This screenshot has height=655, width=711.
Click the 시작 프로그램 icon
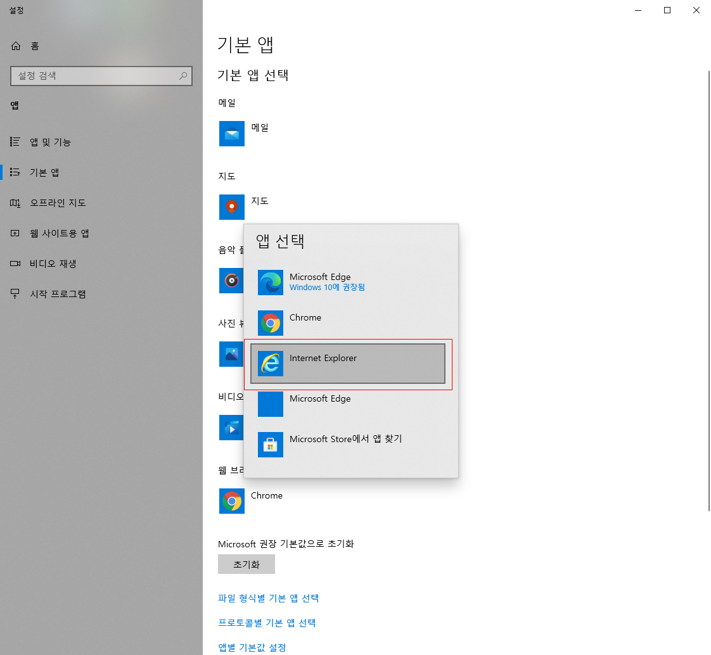tap(15, 294)
